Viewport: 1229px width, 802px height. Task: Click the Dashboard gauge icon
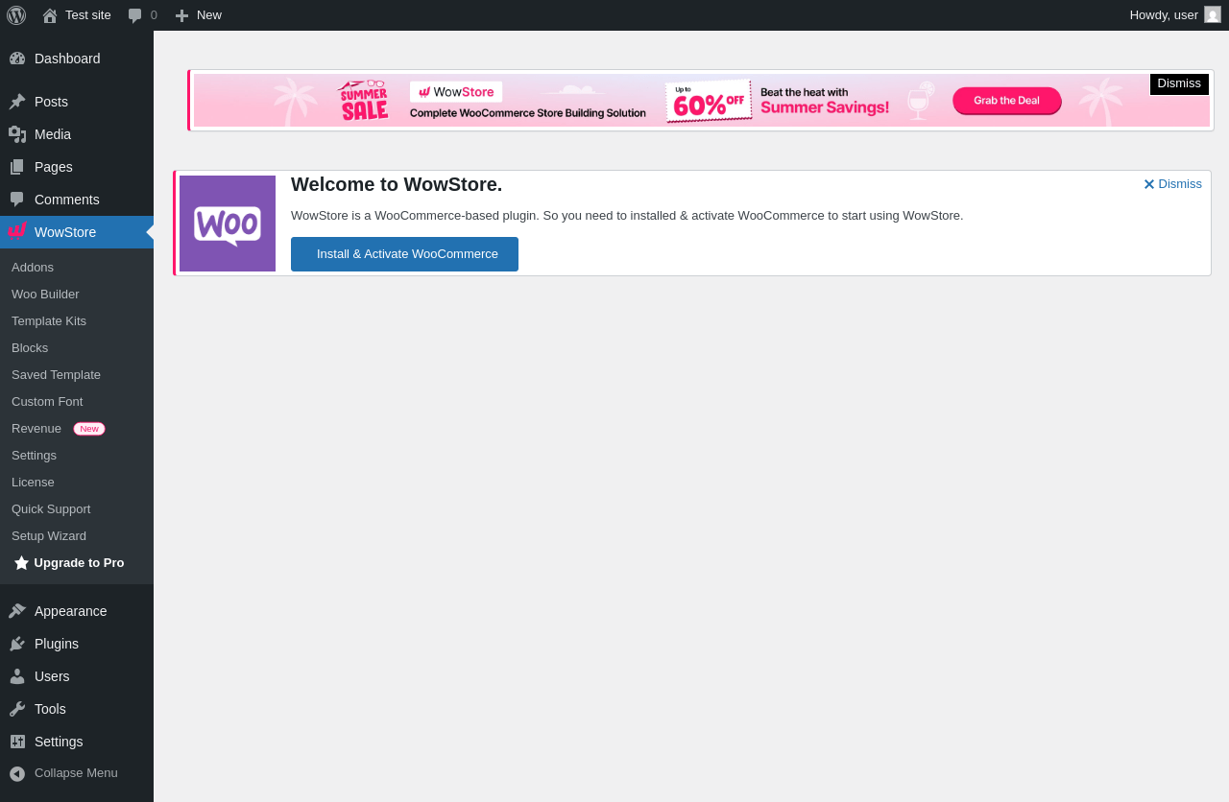click(x=17, y=59)
